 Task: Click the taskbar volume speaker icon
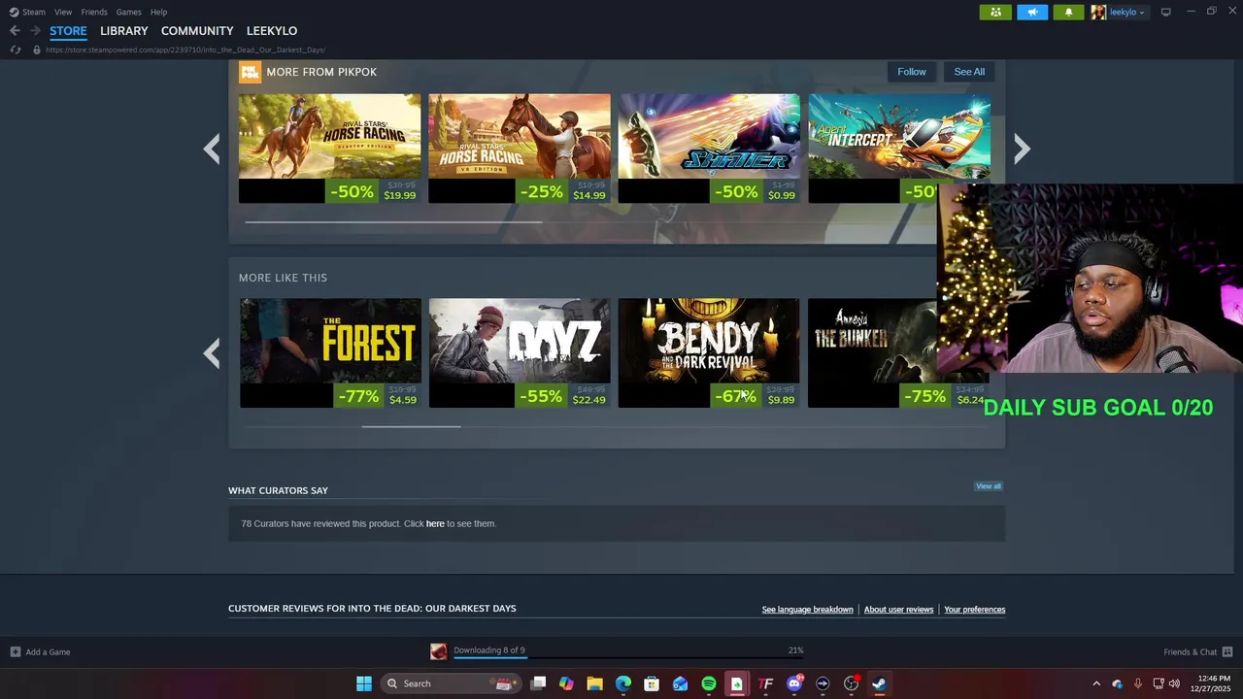tap(1174, 683)
